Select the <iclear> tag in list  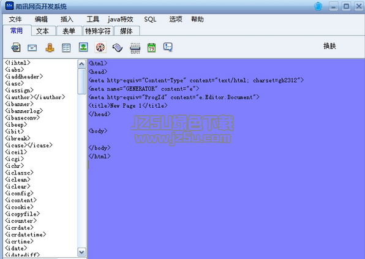(x=18, y=186)
